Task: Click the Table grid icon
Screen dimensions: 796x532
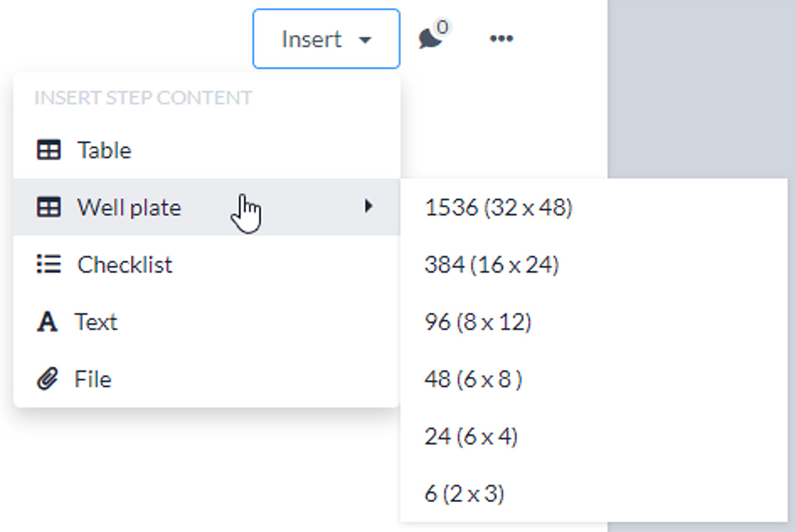Action: coord(49,150)
